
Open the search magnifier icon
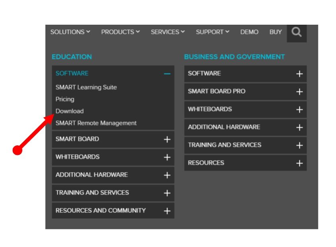[x=297, y=32]
